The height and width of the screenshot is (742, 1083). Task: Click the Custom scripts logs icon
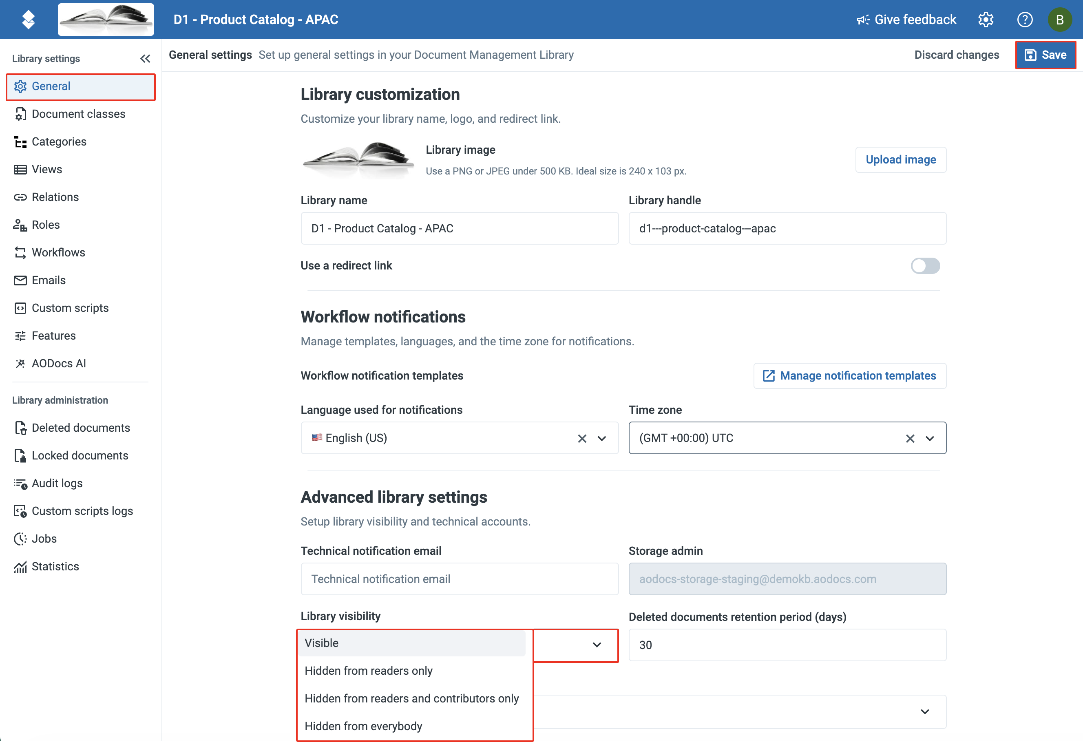20,511
